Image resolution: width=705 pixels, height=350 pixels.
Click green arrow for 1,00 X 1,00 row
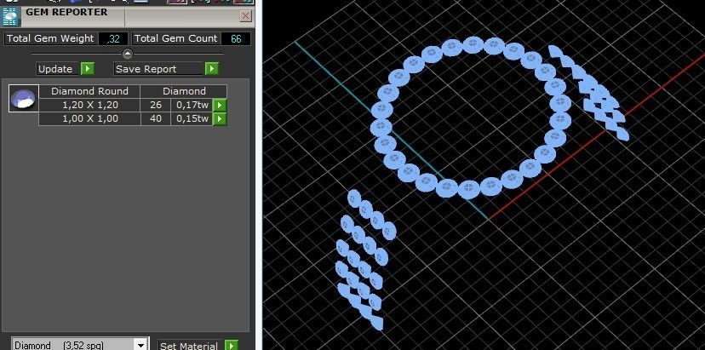pos(220,118)
